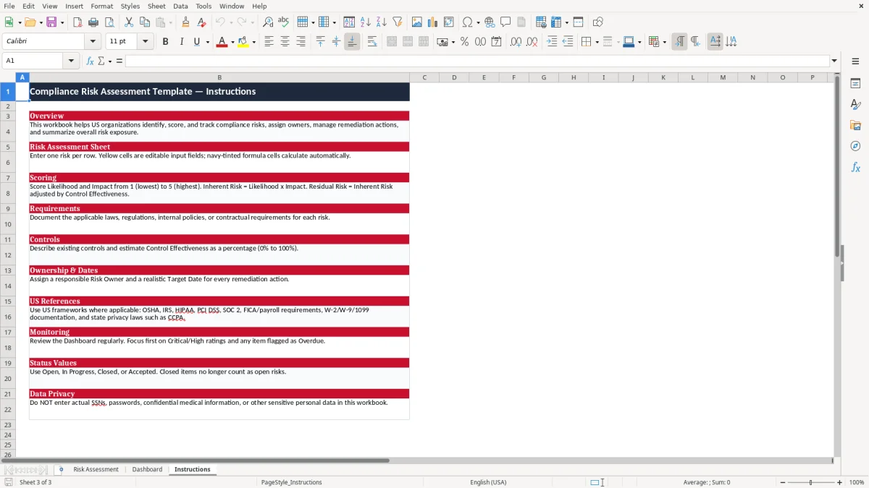Apply the yellow background color swatch
This screenshot has width=869, height=488.
(243, 42)
